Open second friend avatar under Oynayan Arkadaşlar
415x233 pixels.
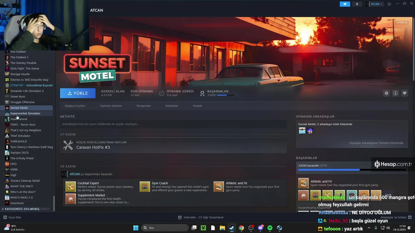(x=310, y=131)
